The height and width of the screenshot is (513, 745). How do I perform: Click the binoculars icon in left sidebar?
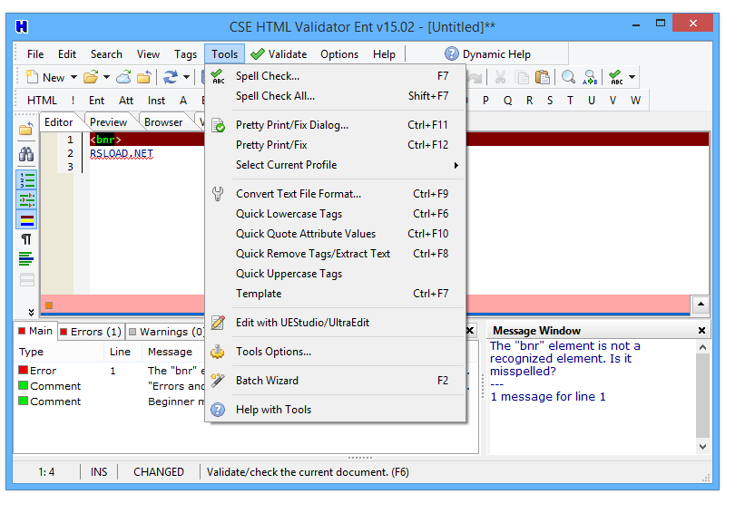pyautogui.click(x=26, y=154)
